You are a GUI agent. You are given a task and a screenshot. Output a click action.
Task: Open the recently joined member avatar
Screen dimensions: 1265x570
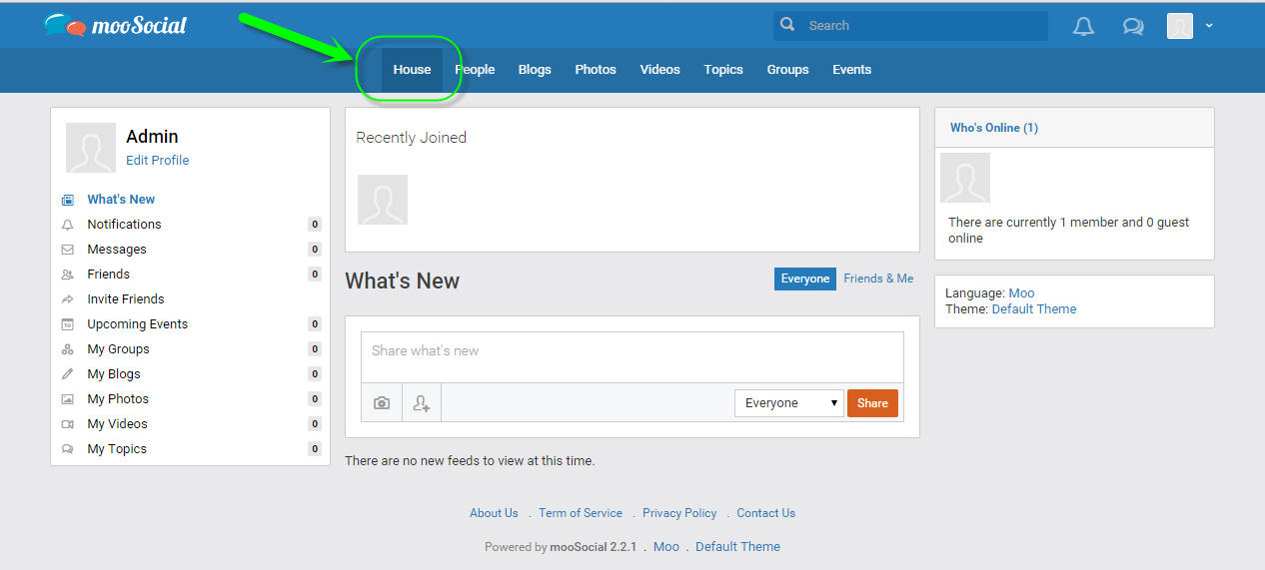(383, 200)
